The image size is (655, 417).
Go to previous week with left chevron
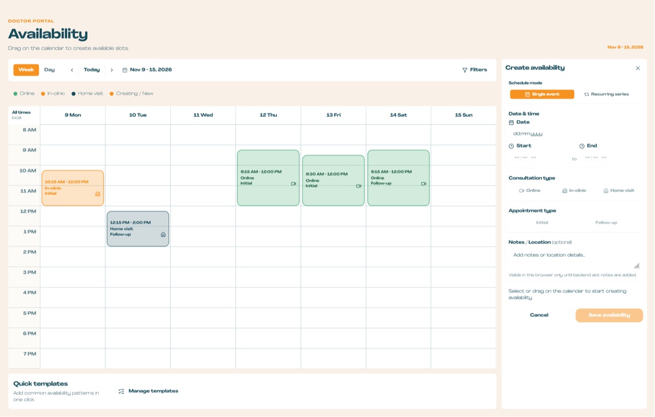point(72,70)
